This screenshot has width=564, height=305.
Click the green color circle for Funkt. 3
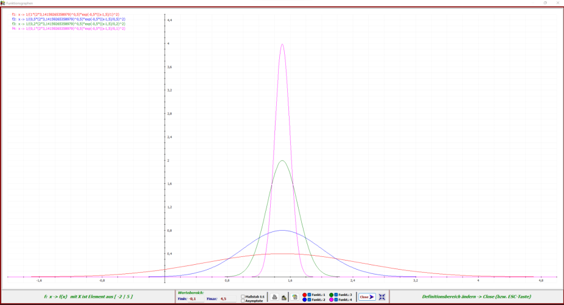(331, 295)
